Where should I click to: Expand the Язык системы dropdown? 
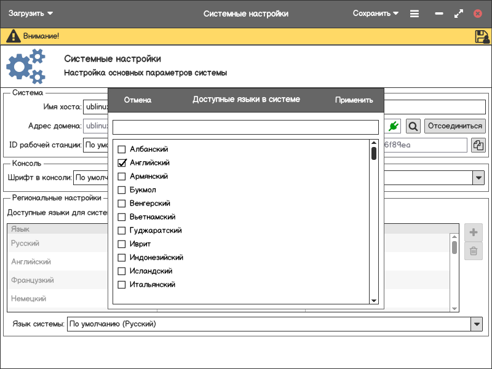[x=477, y=324]
